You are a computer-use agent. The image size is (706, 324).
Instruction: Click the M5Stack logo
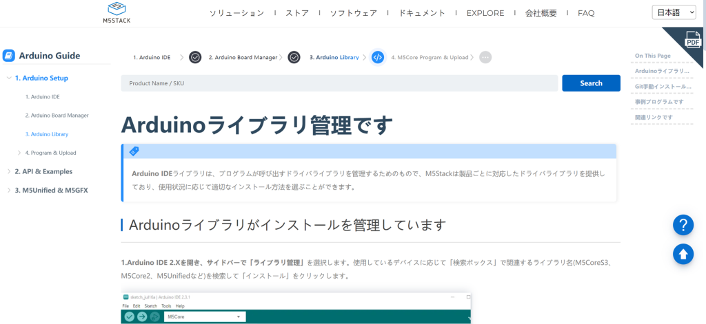(117, 12)
